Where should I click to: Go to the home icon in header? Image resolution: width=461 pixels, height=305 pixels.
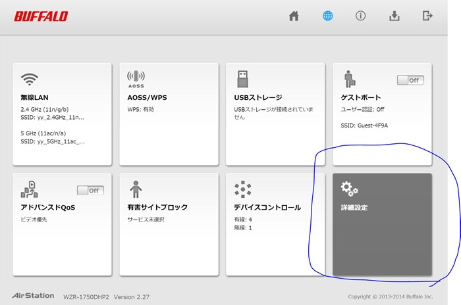294,16
